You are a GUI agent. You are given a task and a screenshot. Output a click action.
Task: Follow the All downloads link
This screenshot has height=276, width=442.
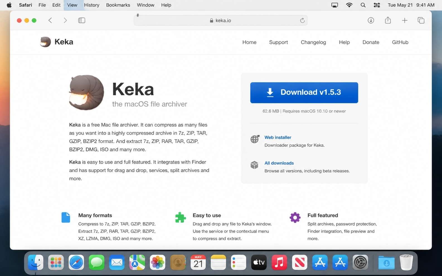point(279,163)
